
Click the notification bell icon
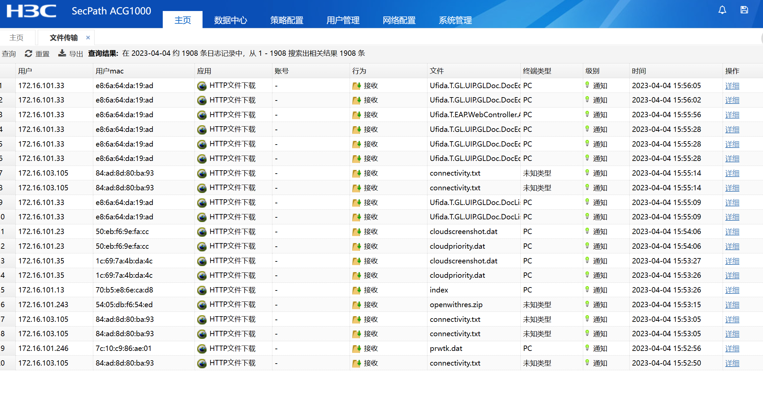tap(722, 10)
